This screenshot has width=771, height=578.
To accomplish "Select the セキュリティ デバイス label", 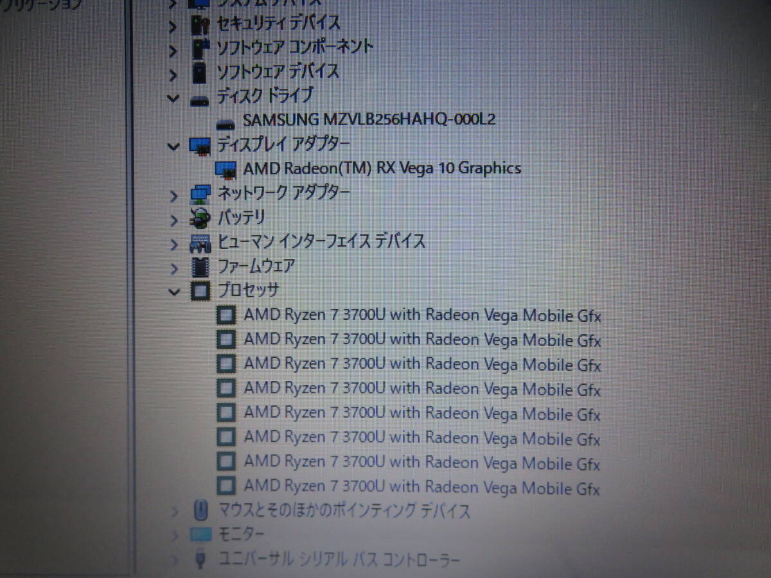I will coord(278,22).
